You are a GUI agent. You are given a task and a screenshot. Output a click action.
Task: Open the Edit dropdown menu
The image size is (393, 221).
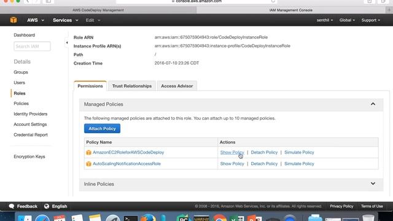pos(93,20)
